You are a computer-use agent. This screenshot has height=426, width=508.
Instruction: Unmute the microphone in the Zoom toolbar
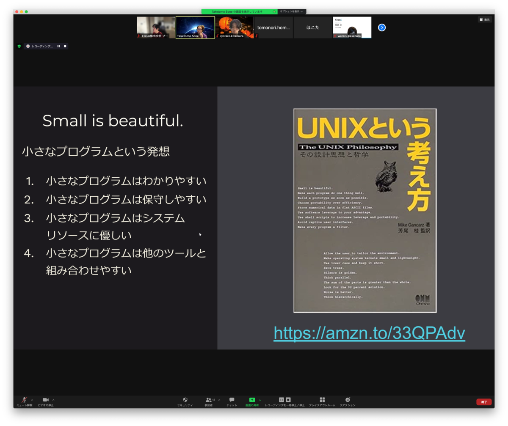[24, 401]
